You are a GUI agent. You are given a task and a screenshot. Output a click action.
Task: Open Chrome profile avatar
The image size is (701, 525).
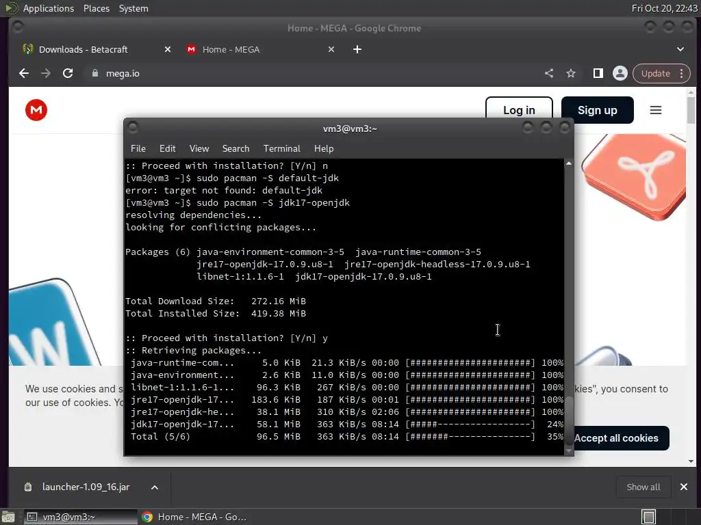point(620,73)
